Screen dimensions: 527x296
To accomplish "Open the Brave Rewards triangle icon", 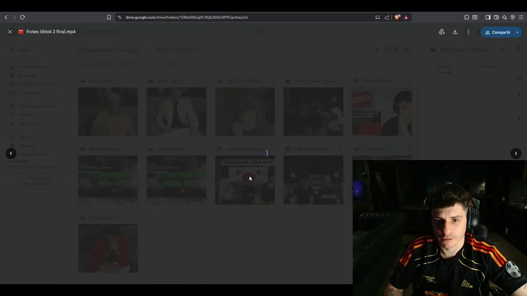I will pos(406,17).
